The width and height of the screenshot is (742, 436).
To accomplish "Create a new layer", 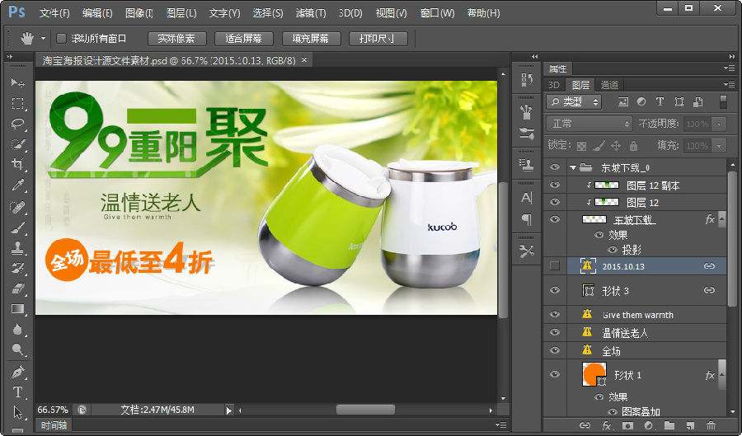I will point(690,425).
